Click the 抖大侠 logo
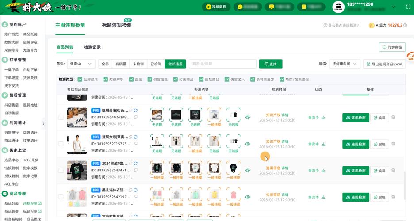 (30, 7)
